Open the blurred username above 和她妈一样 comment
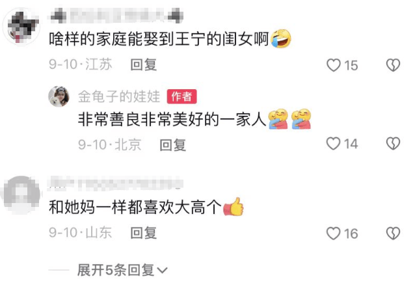Screen dimensions: 415x287 click(x=116, y=184)
